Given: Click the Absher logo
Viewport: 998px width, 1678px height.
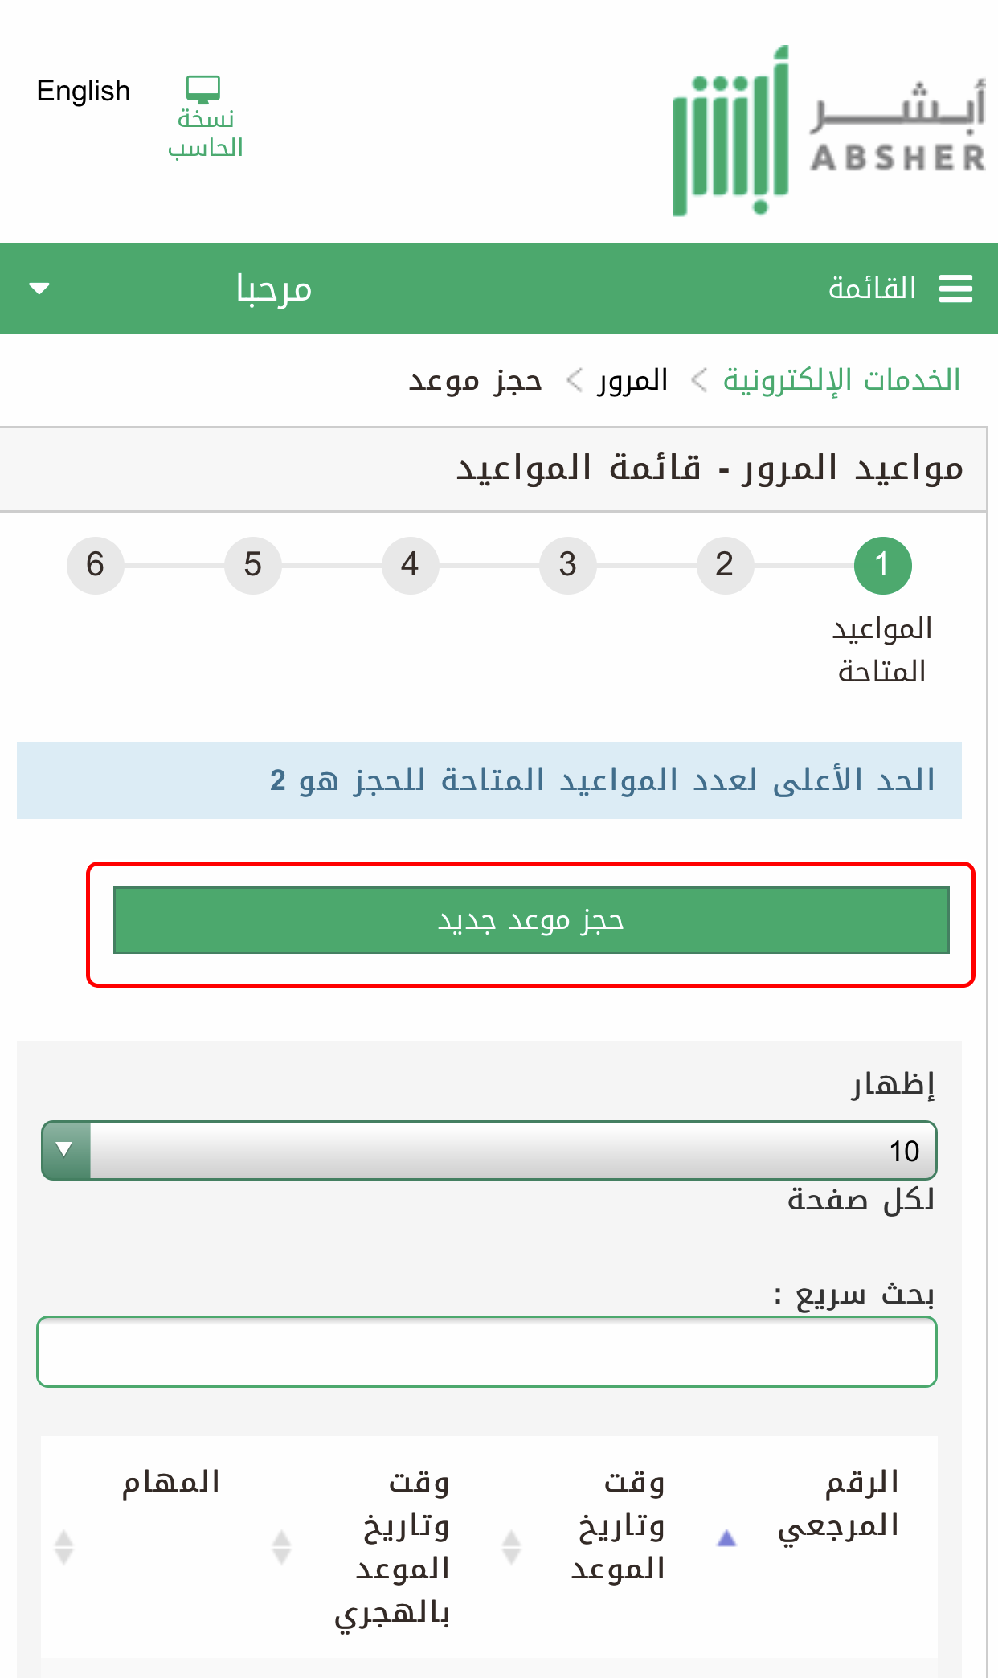Looking at the screenshot, I should click(828, 131).
